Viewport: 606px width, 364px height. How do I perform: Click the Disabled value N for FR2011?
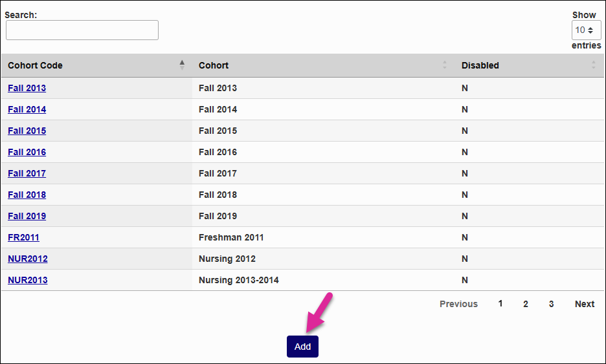465,237
